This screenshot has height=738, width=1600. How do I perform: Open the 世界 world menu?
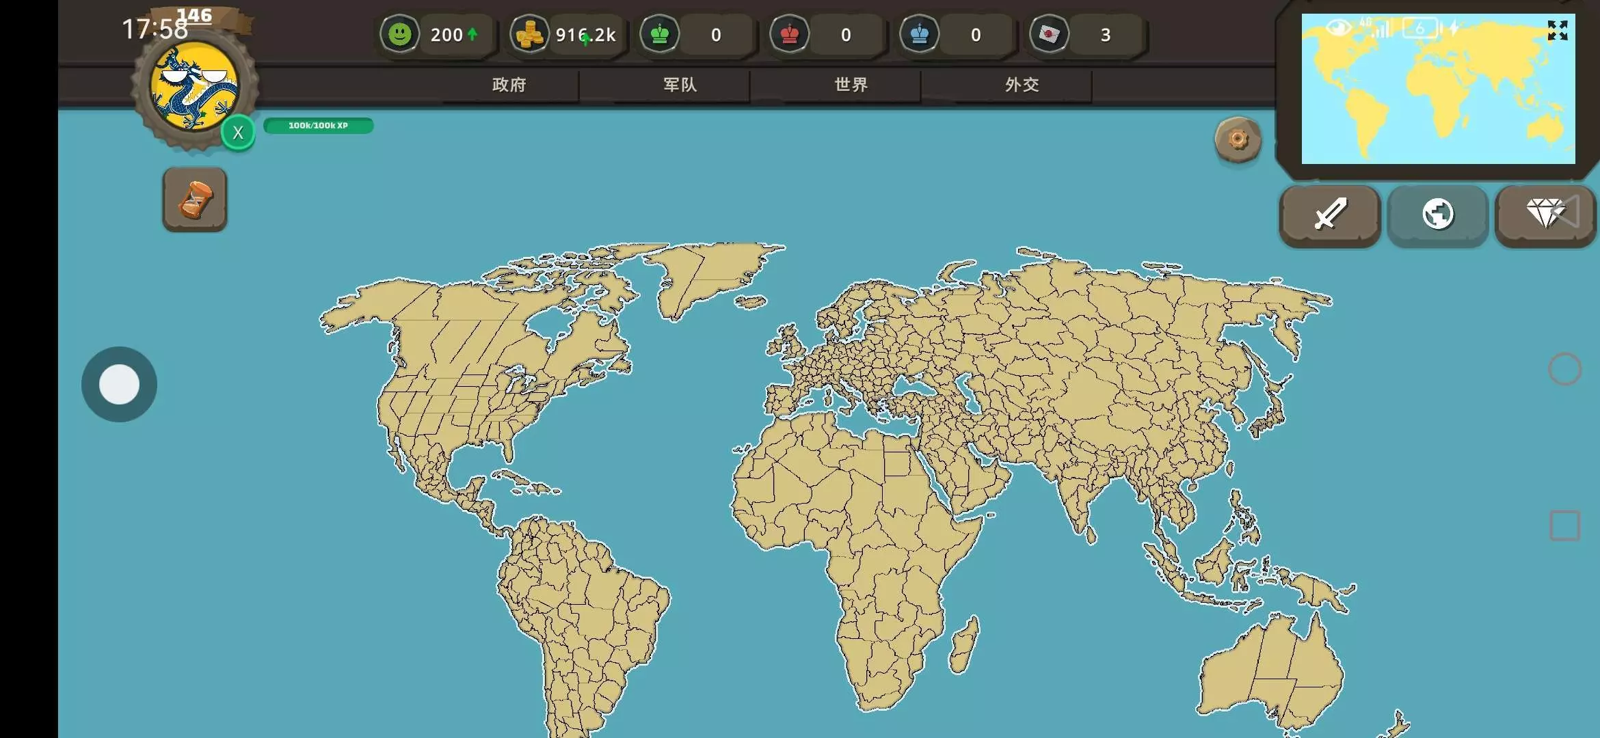point(851,85)
